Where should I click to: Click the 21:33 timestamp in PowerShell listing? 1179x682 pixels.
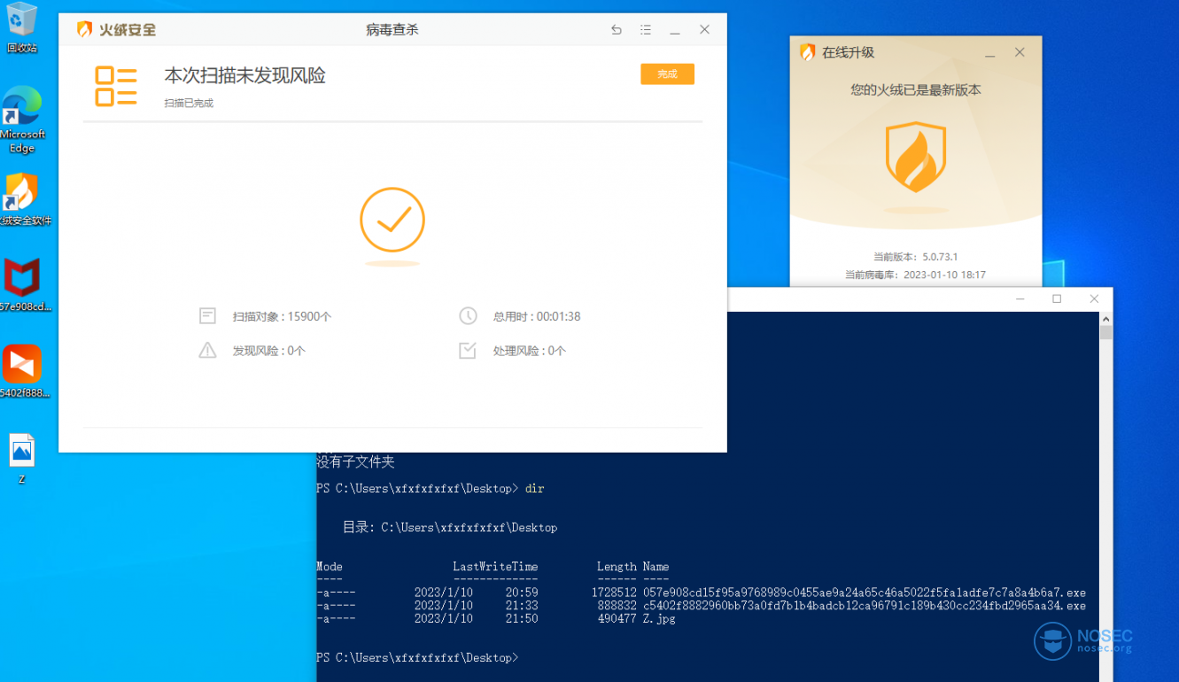point(522,606)
